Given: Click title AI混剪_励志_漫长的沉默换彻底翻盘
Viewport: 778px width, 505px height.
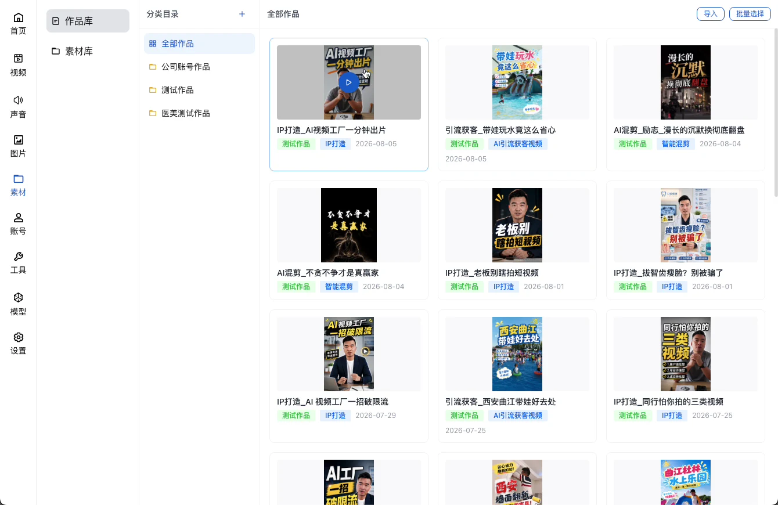Looking at the screenshot, I should [679, 130].
